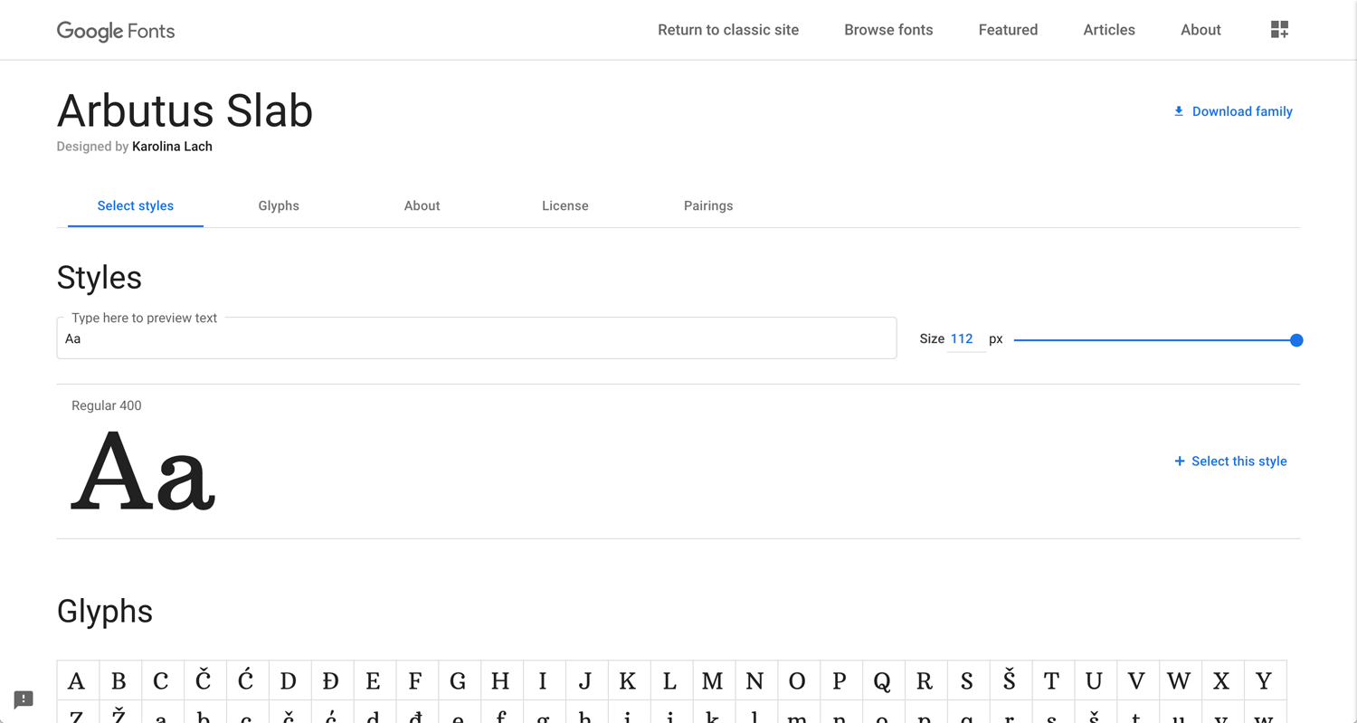1357x723 pixels.
Task: Switch to the Pairings tab
Action: (708, 206)
